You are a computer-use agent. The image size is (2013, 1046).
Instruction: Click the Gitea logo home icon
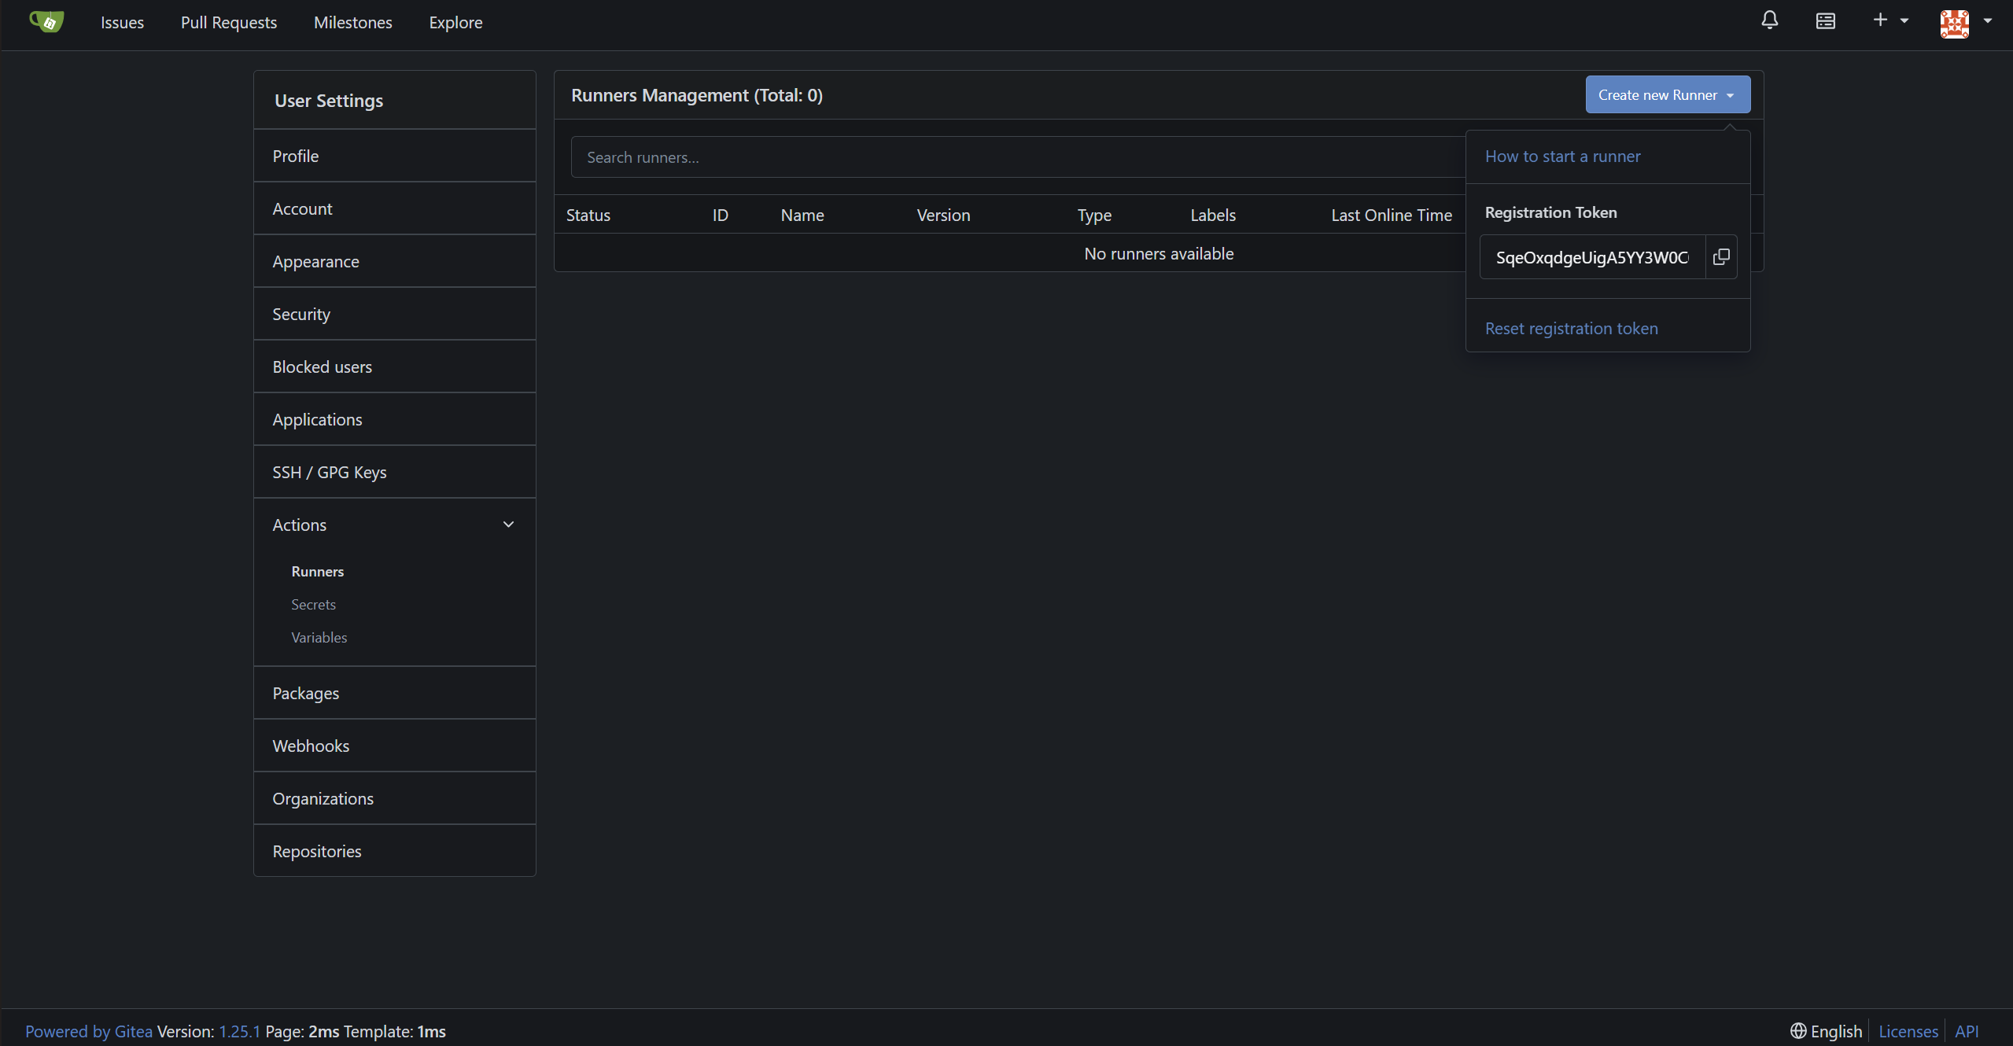(46, 21)
